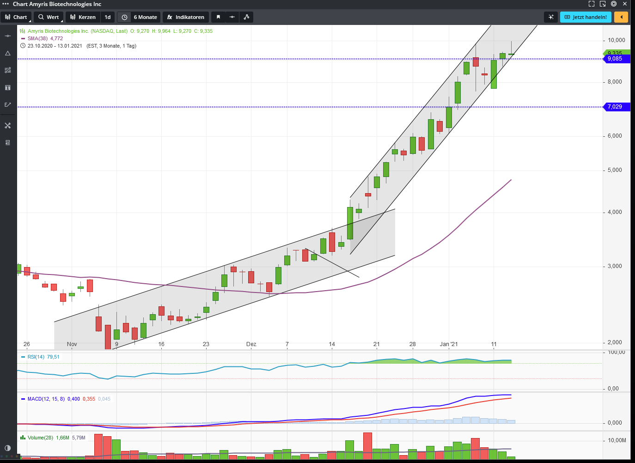The image size is (635, 463).
Task: Click the blue 7,029 price level marker
Action: coord(617,107)
